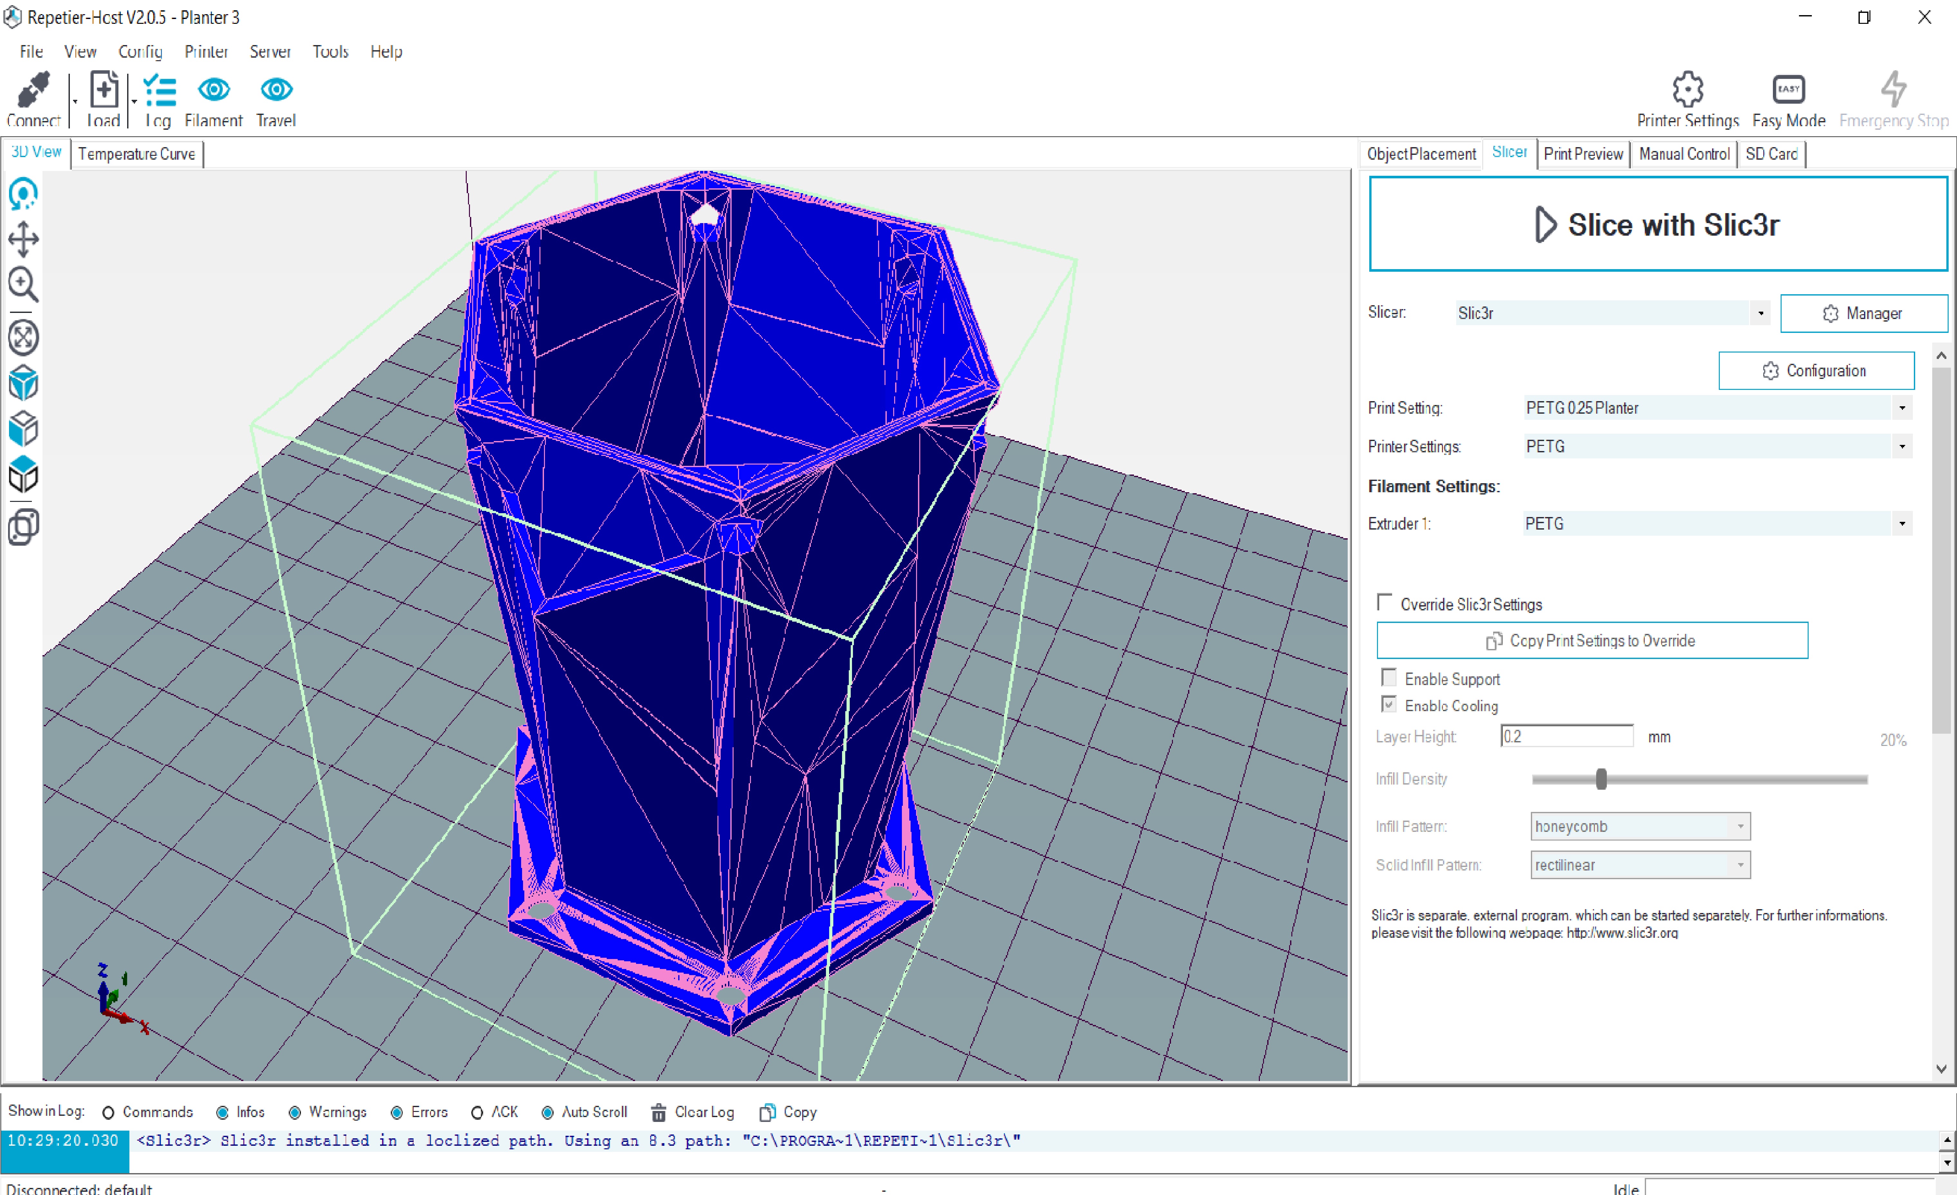Switch to Print Preview tab
The image size is (1957, 1195).
point(1583,154)
